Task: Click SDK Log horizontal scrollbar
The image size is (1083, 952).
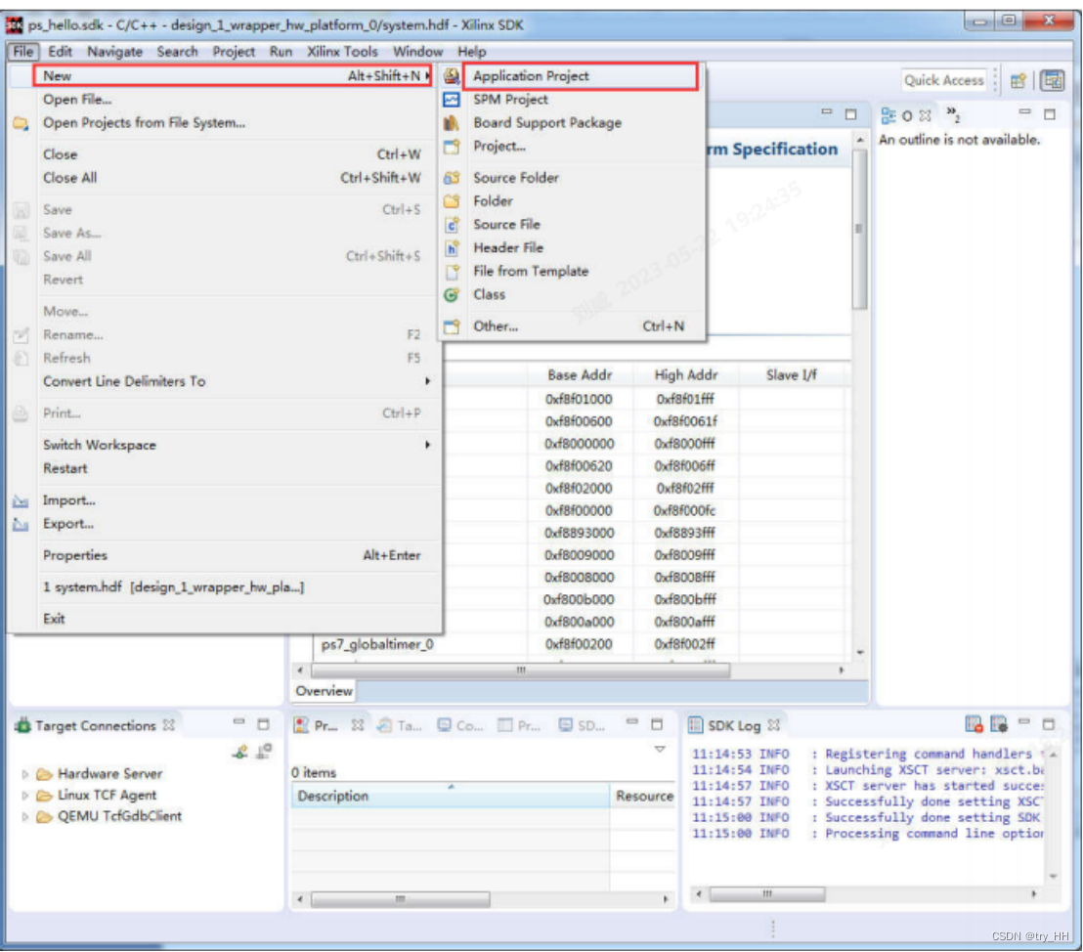Action: tap(766, 894)
